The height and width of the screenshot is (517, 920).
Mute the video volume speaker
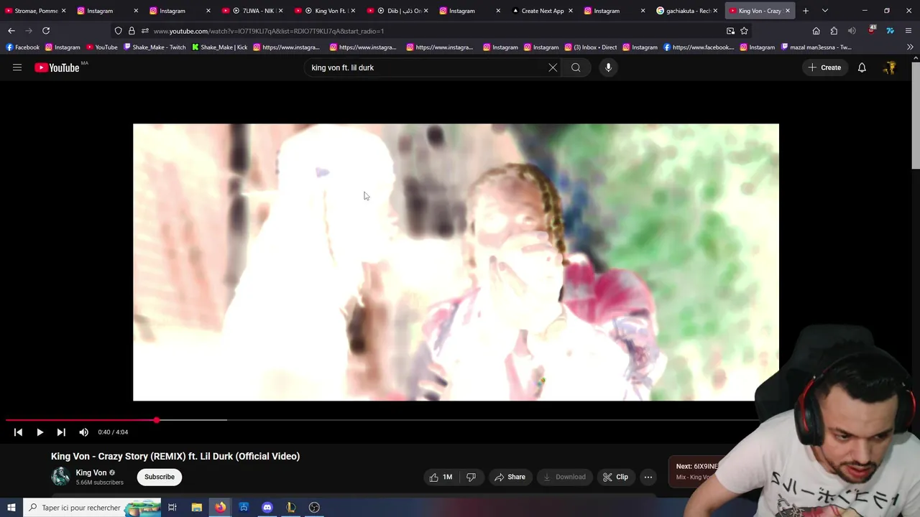83,432
